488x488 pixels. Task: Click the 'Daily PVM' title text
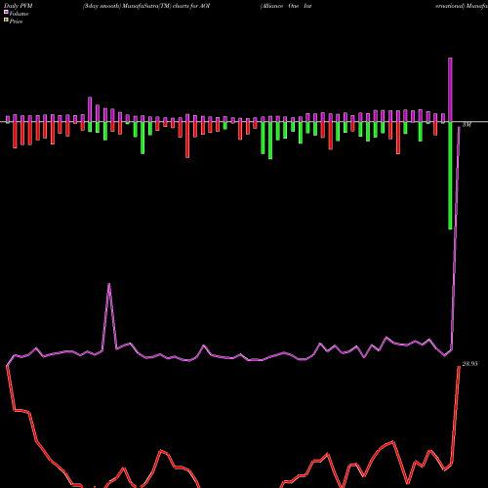tap(19, 6)
